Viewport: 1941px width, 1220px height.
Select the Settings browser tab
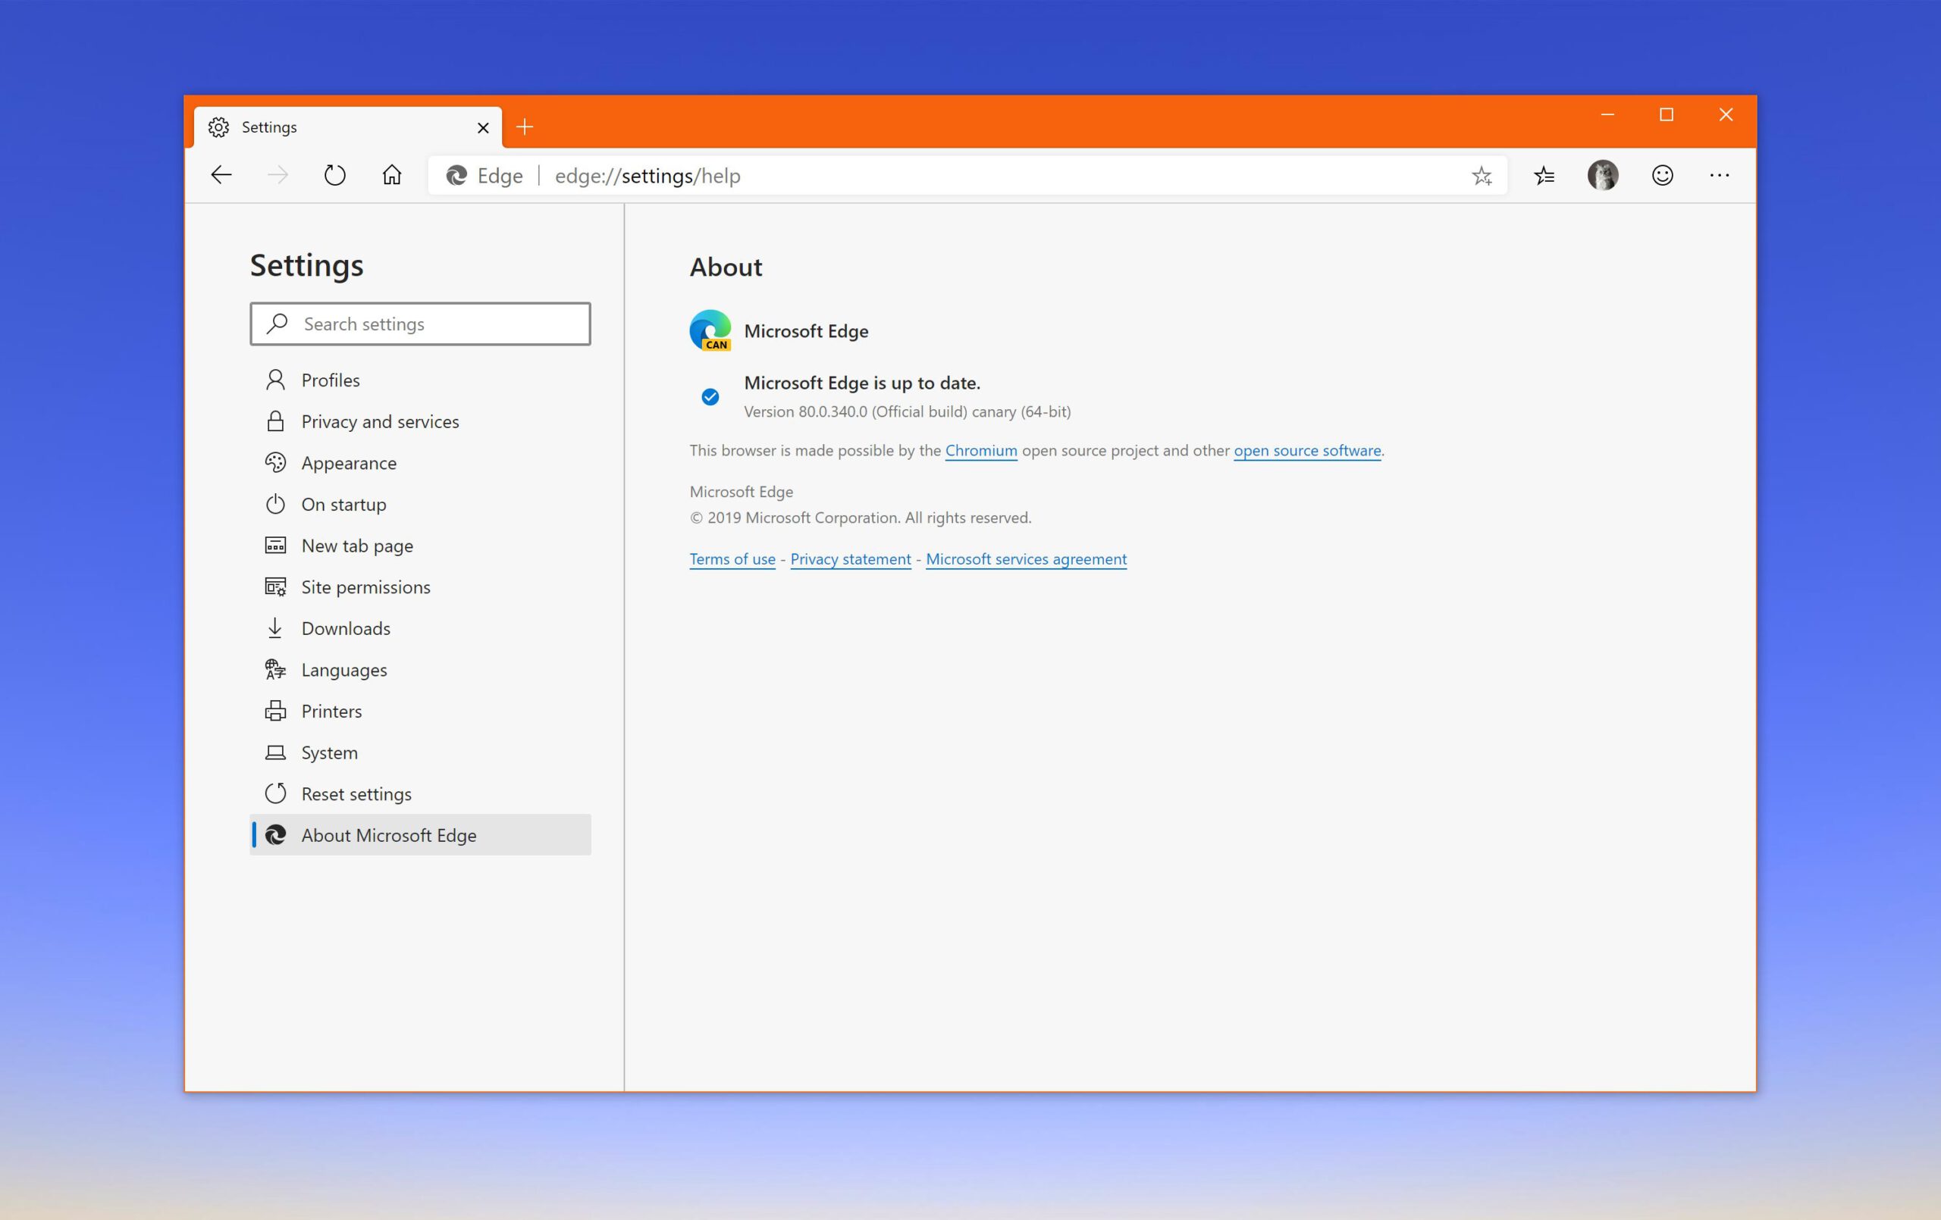click(347, 127)
